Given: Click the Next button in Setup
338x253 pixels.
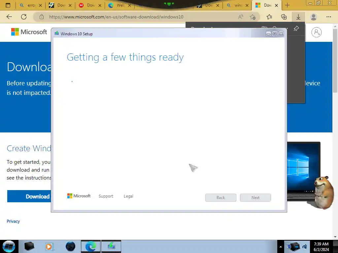Looking at the screenshot, I should point(255,198).
